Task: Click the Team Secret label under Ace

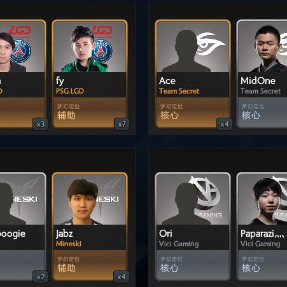Action: coord(179,91)
